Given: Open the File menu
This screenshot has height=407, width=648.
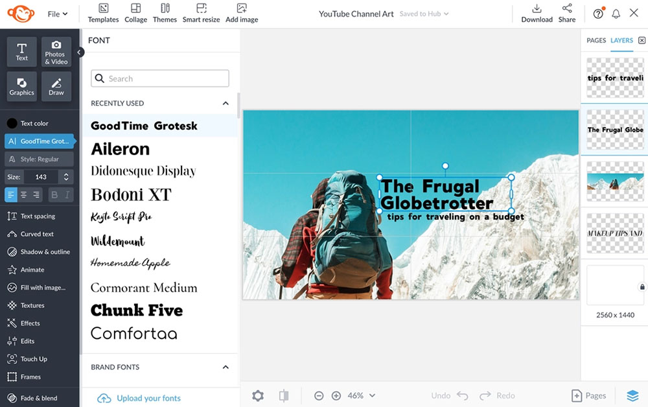Looking at the screenshot, I should (x=56, y=13).
